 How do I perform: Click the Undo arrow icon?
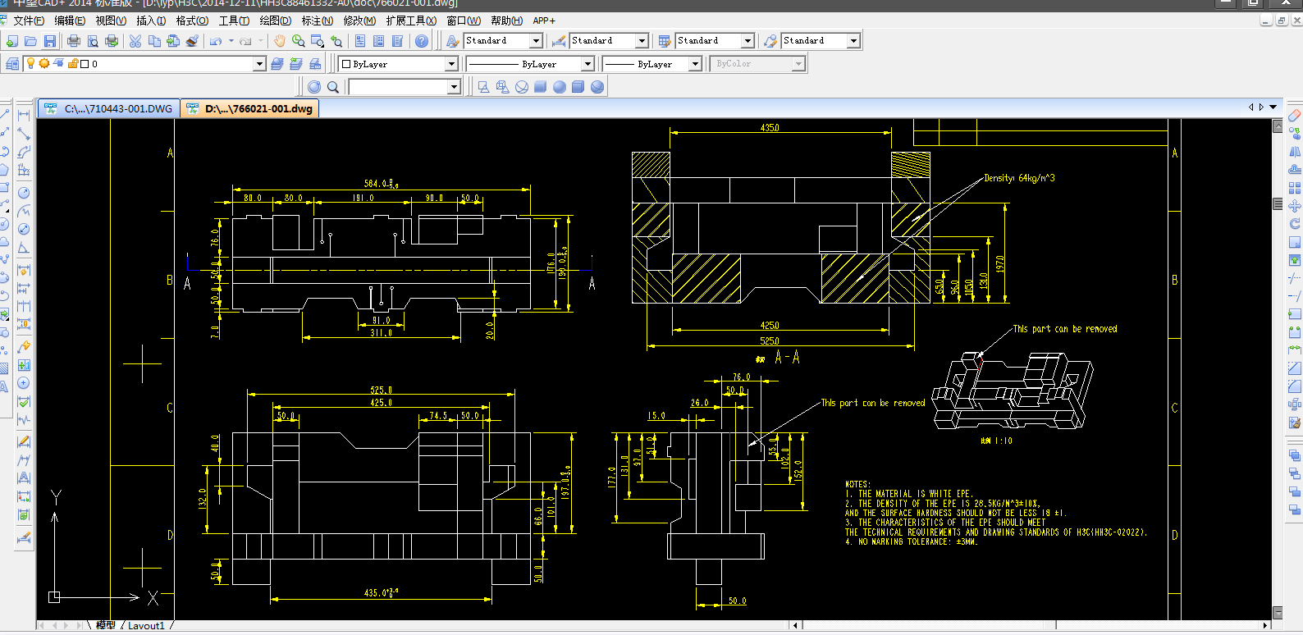click(216, 41)
